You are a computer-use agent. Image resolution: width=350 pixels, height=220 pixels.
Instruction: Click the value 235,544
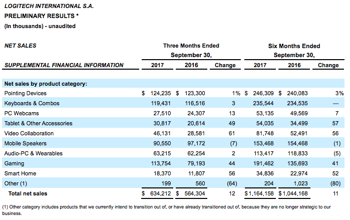263,103
